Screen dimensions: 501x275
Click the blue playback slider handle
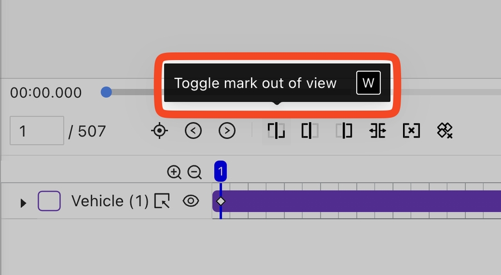(106, 92)
